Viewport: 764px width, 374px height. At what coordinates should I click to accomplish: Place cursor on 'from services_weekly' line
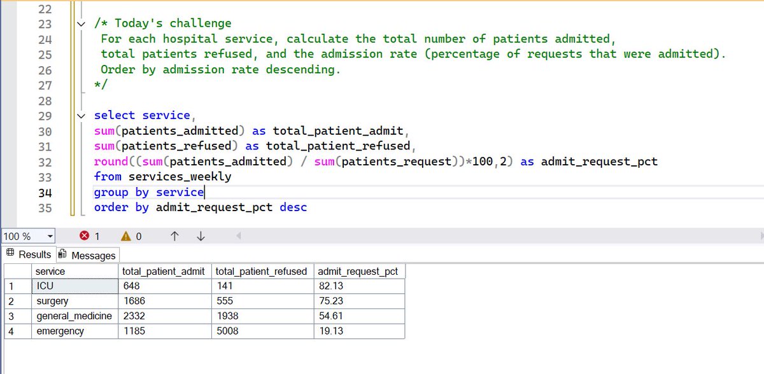point(162,177)
